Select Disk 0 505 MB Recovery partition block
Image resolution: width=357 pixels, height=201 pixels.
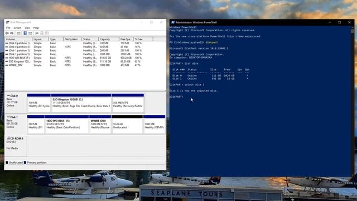click(128, 103)
